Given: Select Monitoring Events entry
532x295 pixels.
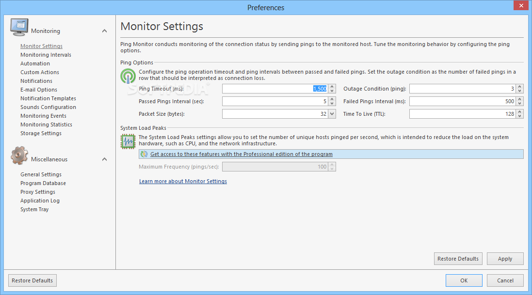Looking at the screenshot, I should coord(44,116).
